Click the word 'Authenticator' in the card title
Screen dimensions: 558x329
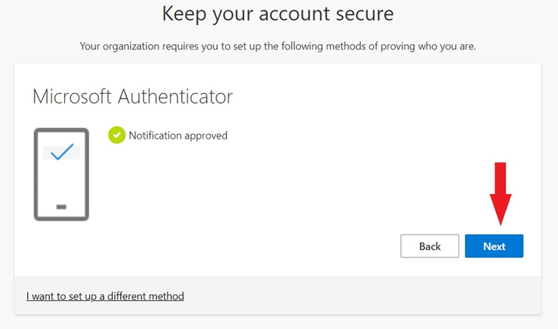pos(175,97)
